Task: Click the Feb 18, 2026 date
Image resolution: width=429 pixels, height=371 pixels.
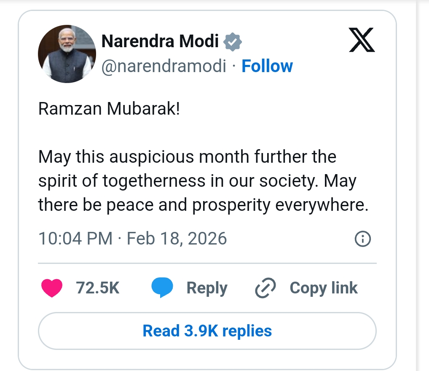Action: tap(177, 239)
